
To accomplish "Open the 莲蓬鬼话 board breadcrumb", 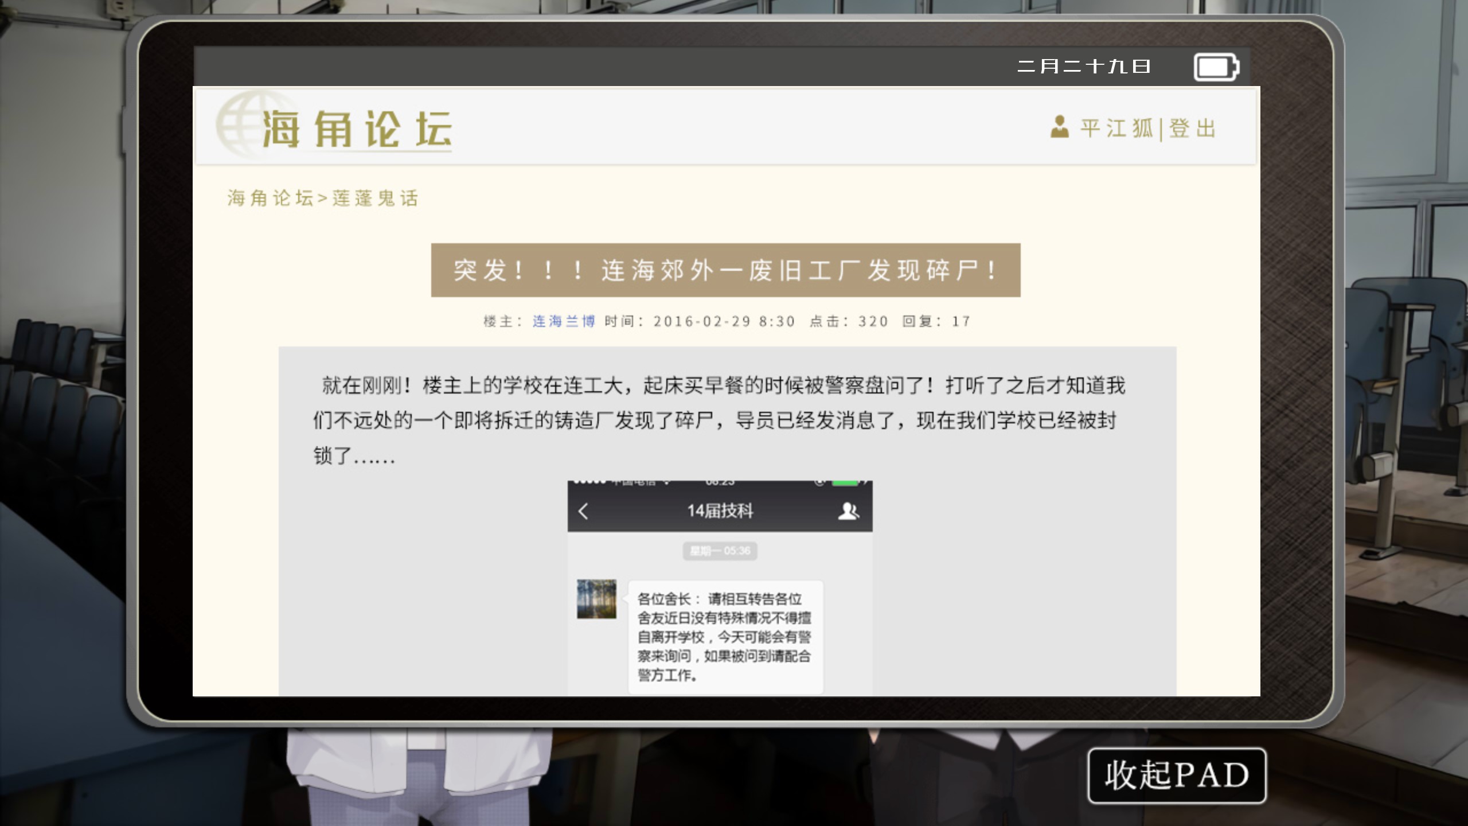I will point(376,198).
